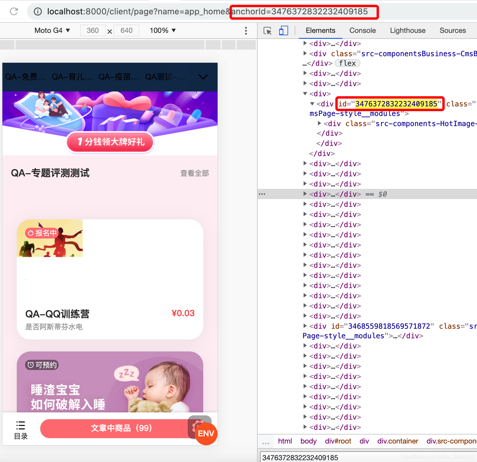The height and width of the screenshot is (462, 477).
Task: Select the QA测试 navigation tab
Action: 165,77
